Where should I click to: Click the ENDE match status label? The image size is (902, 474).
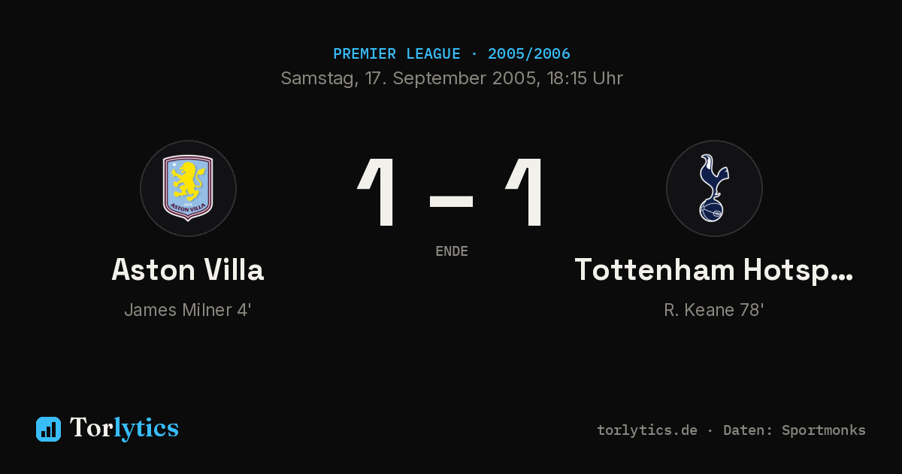(x=452, y=251)
